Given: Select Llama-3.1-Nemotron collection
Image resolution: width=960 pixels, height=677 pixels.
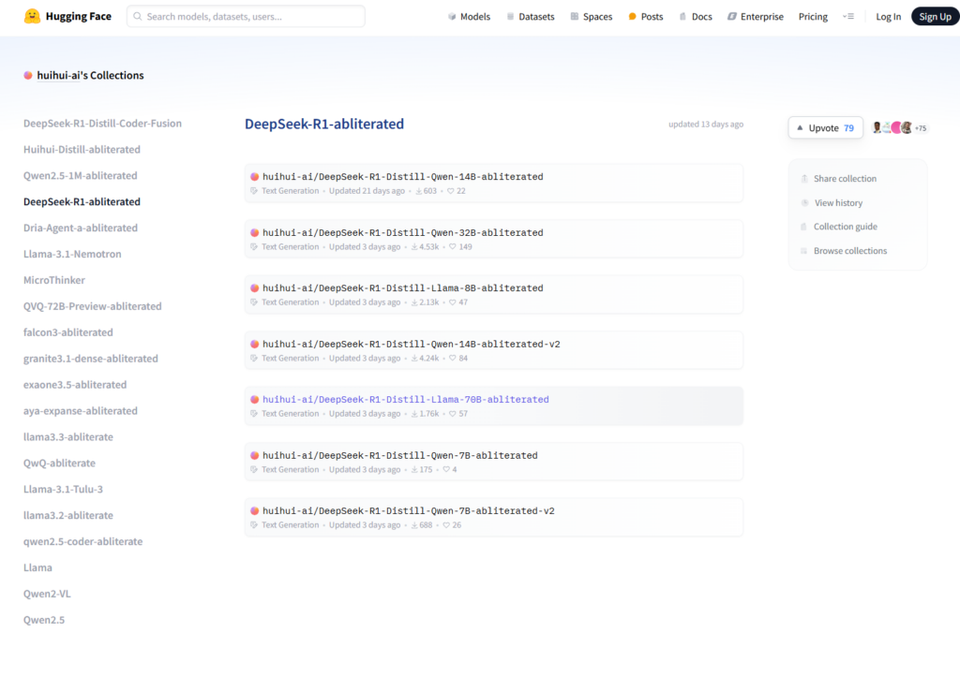Looking at the screenshot, I should coord(72,255).
